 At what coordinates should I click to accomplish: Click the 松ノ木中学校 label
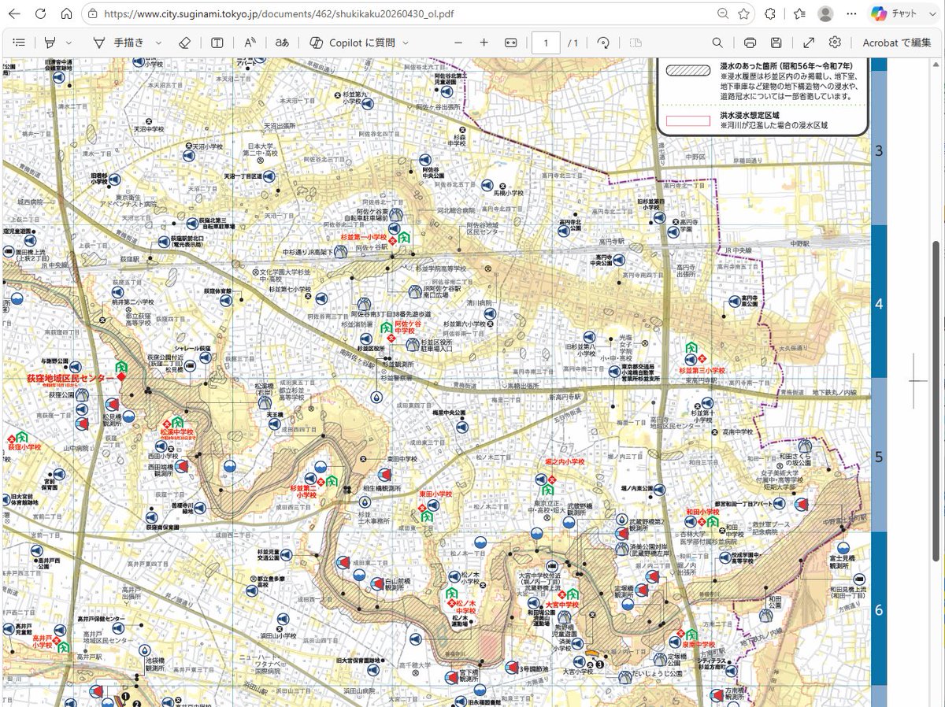pyautogui.click(x=465, y=606)
